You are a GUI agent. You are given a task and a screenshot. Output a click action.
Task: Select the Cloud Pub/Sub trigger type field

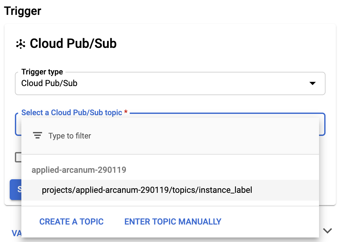point(170,83)
